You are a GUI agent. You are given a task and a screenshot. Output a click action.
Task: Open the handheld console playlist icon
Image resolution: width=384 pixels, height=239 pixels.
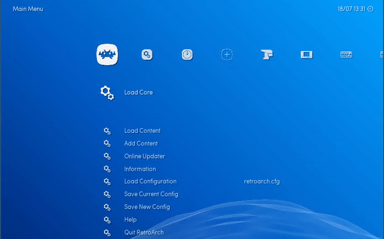[x=307, y=55]
